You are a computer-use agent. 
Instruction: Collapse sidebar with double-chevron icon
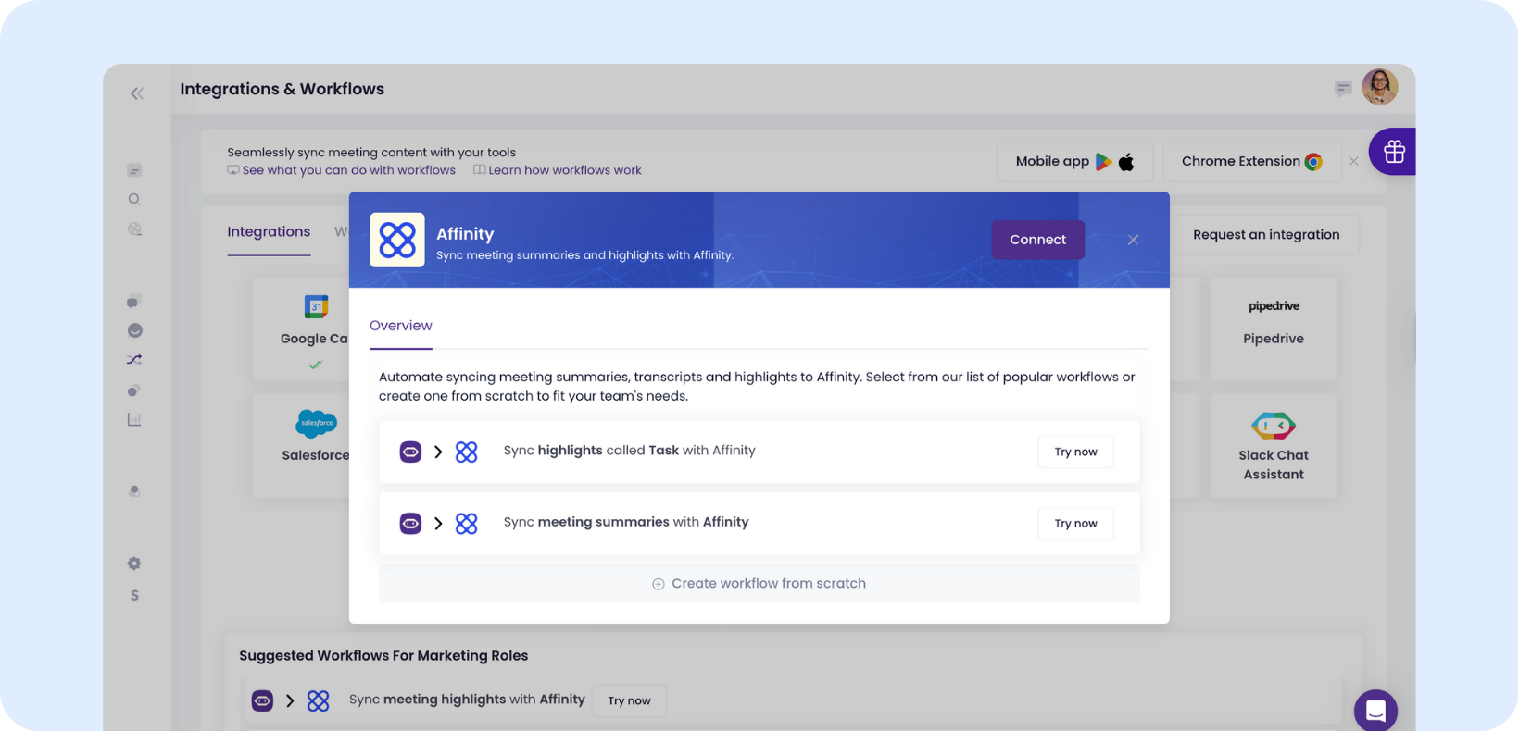click(137, 93)
